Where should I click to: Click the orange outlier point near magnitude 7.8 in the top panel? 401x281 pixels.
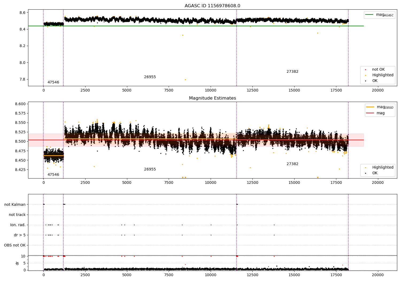(185, 79)
